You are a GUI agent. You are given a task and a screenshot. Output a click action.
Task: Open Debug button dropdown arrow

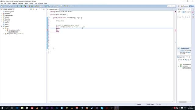coord(19,6)
